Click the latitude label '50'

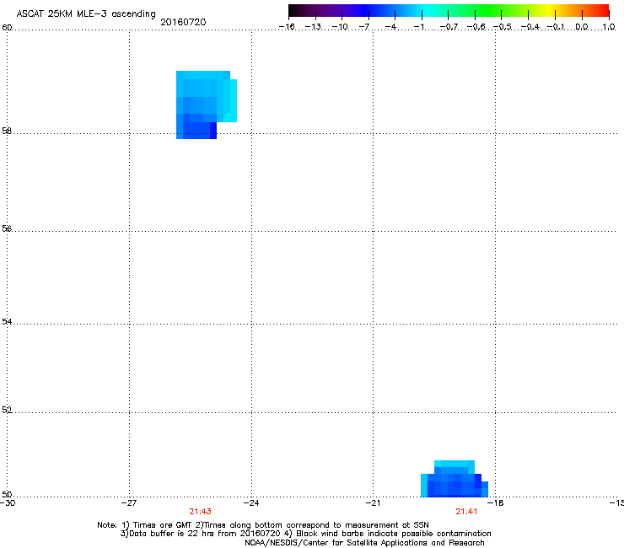7,495
